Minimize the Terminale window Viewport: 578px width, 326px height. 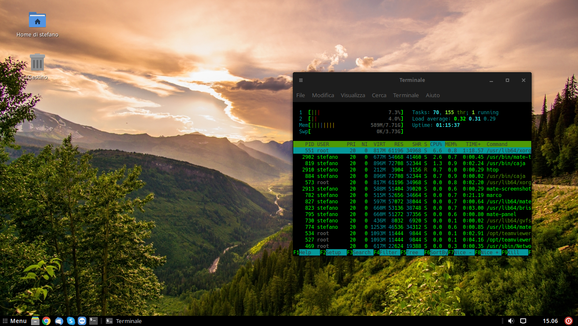click(x=491, y=80)
